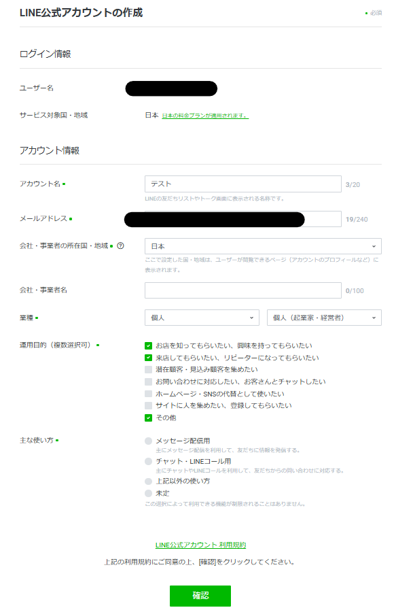Toggle the その他 checkbox
Image resolution: width=396 pixels, height=610 pixels.
[148, 418]
